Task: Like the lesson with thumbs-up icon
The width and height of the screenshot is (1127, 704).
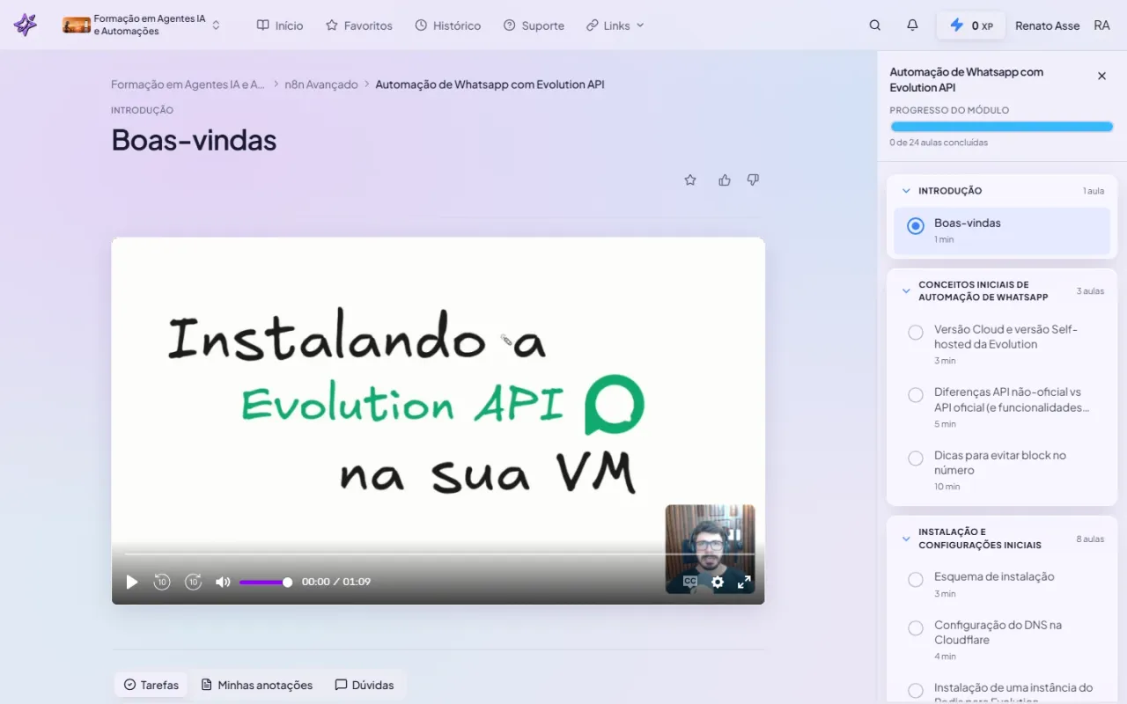Action: tap(725, 180)
